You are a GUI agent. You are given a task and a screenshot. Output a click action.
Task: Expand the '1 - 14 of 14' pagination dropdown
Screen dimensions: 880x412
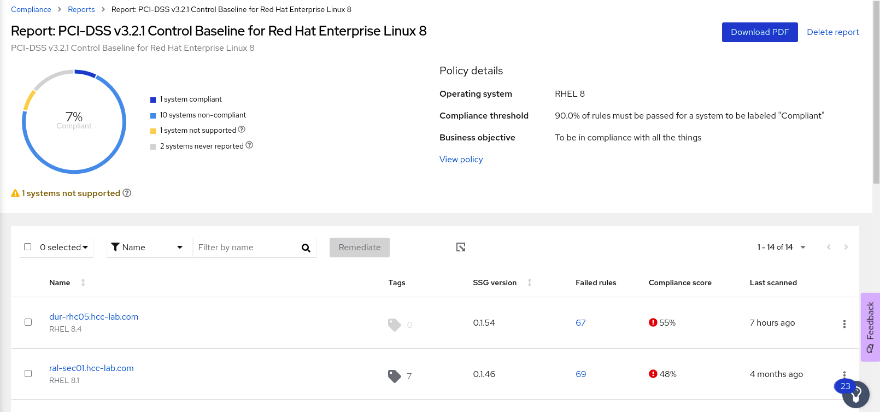click(x=802, y=248)
